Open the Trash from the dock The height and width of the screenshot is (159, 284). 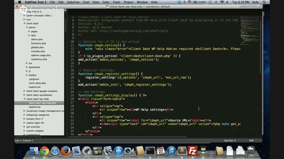point(251,151)
